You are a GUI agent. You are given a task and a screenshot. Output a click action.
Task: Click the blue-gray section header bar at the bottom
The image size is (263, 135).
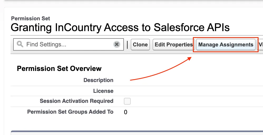[137, 133]
